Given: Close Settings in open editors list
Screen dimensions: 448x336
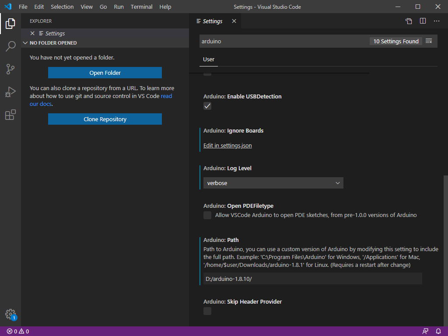Looking at the screenshot, I should point(32,33).
